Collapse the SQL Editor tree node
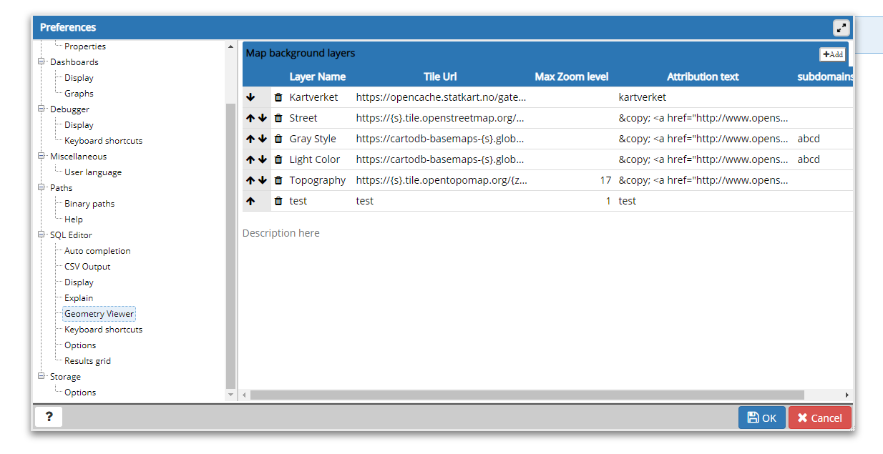Image resolution: width=883 pixels, height=454 pixels. [42, 235]
